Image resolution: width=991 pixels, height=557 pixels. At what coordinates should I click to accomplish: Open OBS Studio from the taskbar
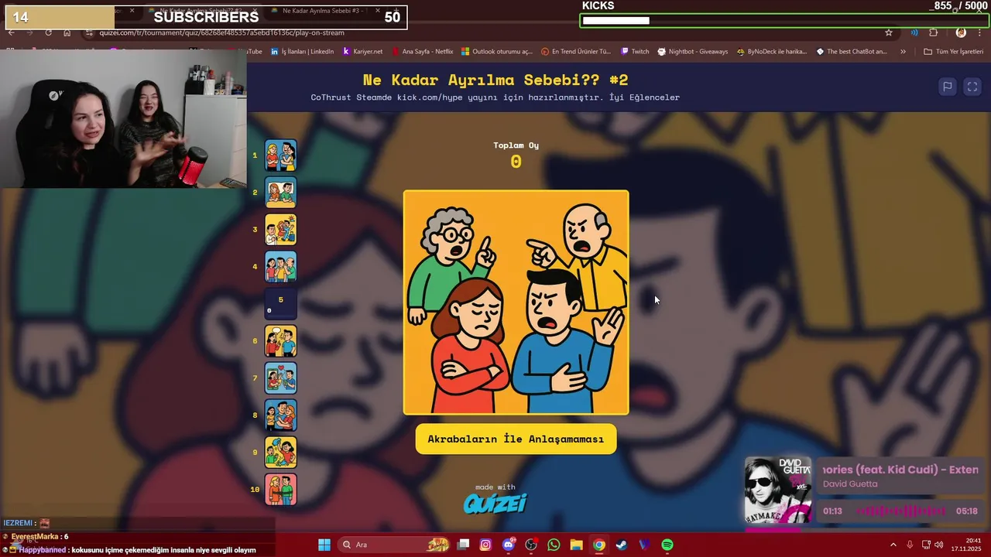tap(531, 545)
